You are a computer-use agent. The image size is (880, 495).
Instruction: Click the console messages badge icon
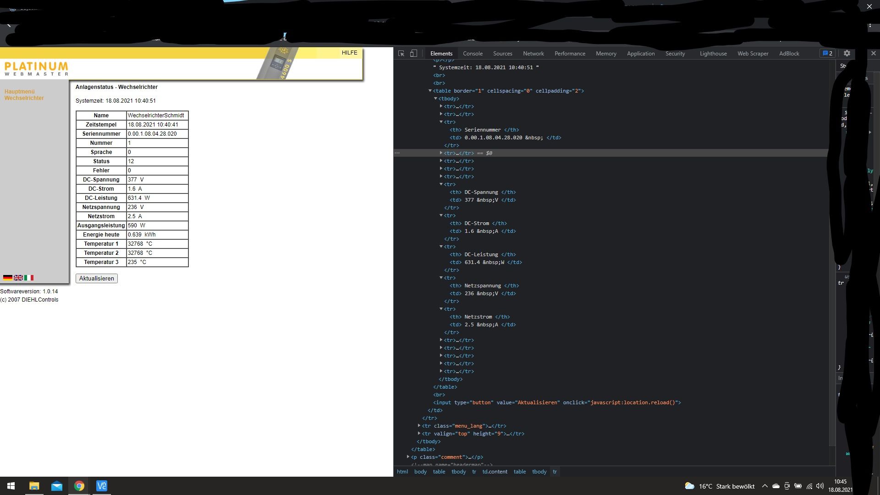827,54
